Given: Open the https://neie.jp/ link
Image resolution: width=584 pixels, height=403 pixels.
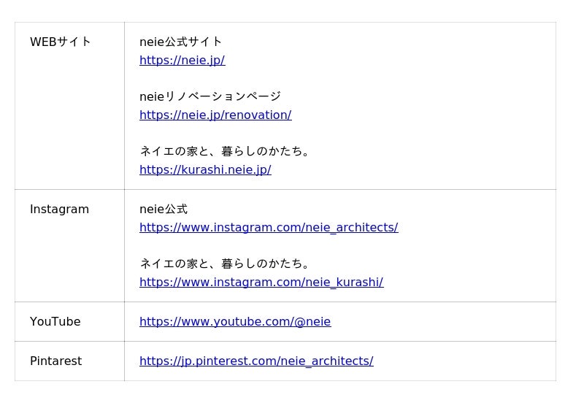Looking at the screenshot, I should 182,61.
